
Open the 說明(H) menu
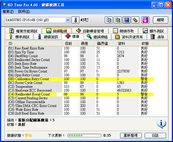coord(24,11)
